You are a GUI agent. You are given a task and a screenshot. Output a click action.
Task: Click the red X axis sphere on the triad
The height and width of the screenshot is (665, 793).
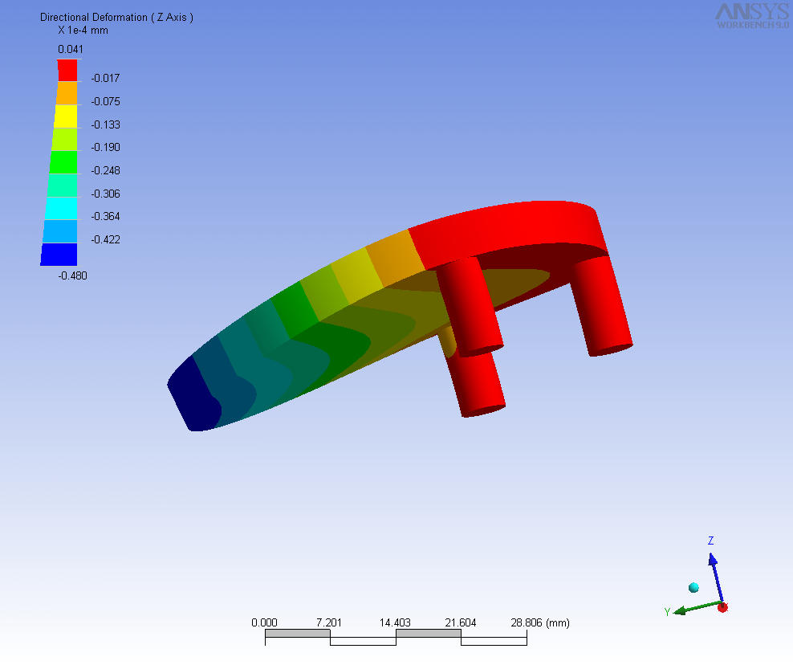722,607
